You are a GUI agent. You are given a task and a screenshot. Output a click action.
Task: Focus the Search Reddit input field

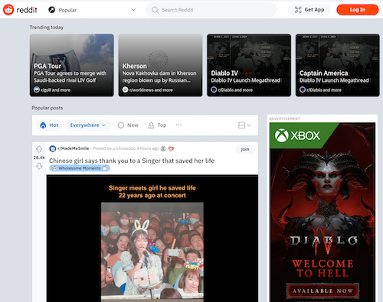tap(211, 10)
